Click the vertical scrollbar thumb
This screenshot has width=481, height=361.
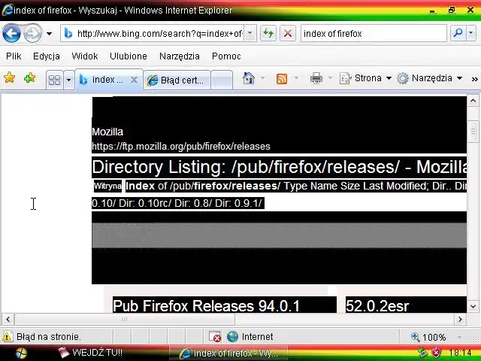473,132
